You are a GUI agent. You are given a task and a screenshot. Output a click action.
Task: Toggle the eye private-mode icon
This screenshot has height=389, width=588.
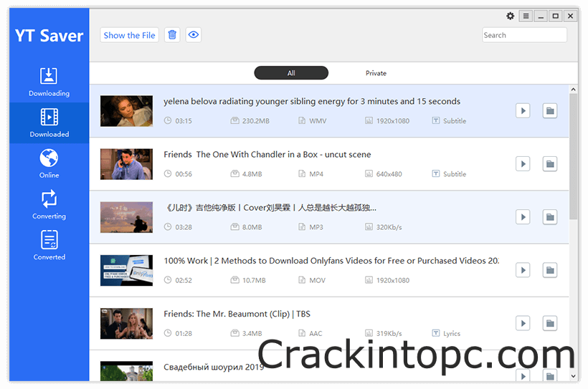pos(194,35)
